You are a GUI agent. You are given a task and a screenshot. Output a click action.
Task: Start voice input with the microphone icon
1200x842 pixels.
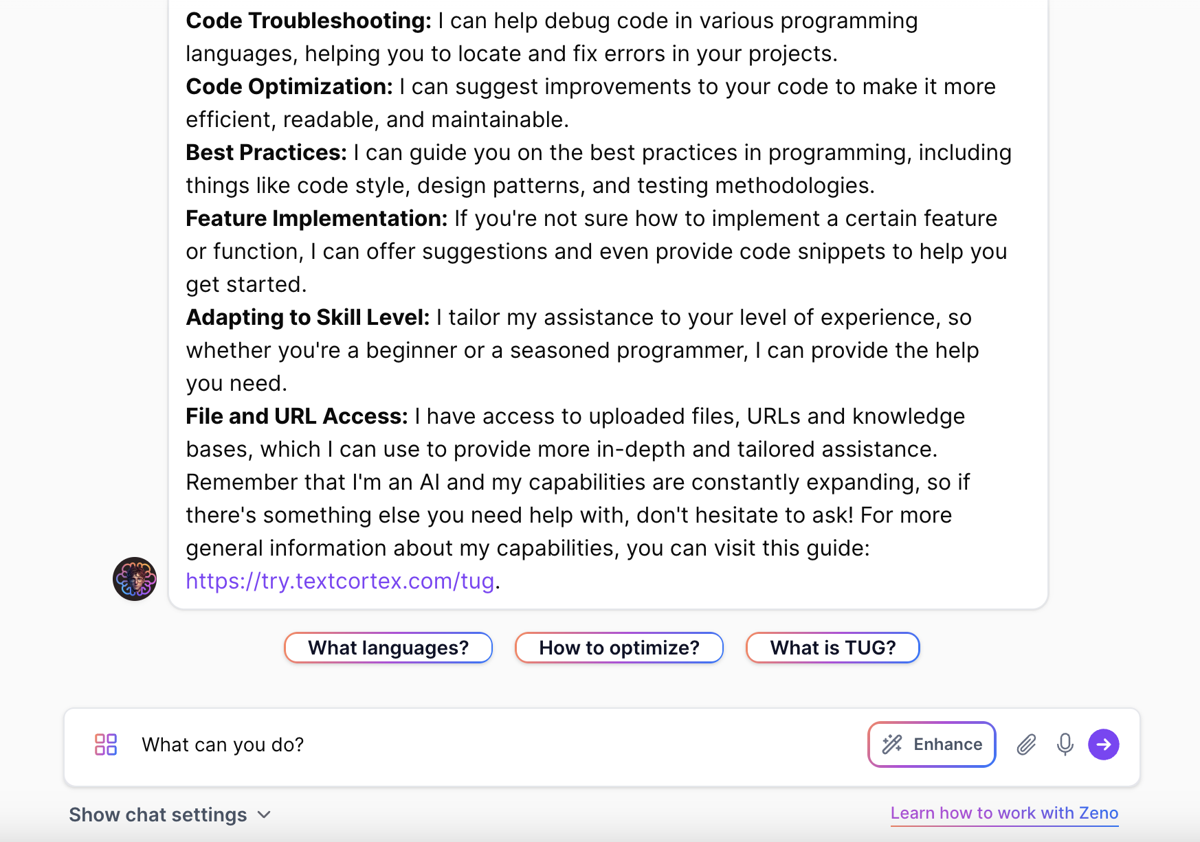(1065, 744)
